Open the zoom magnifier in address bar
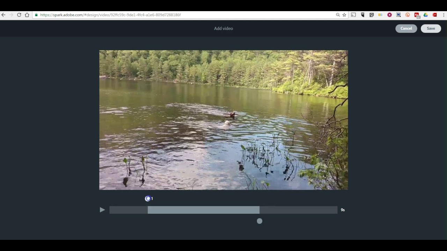The image size is (447, 251). [x=338, y=15]
